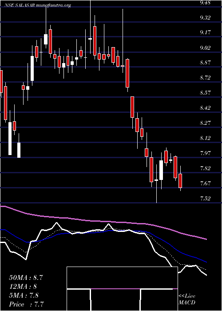The height and width of the screenshot is (311, 222).
Task: Click the Price : 7.7 readout
Action: point(27,304)
